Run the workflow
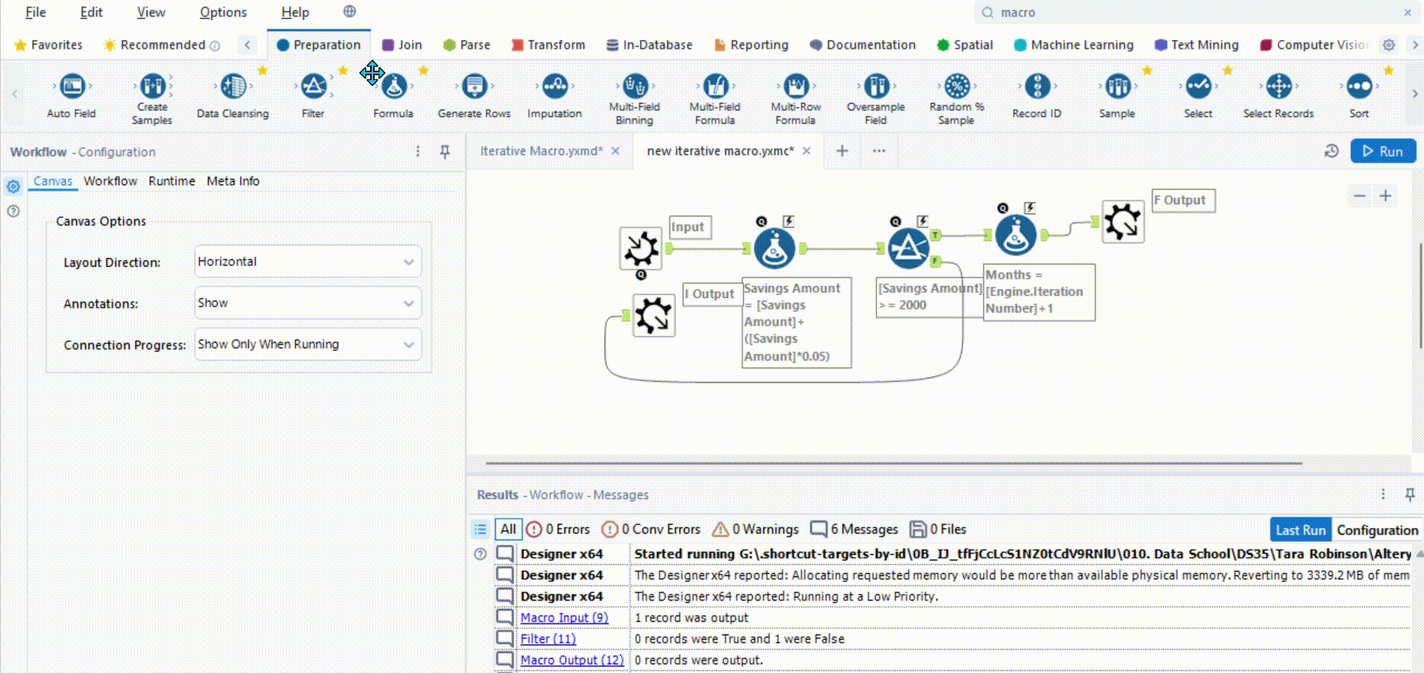The width and height of the screenshot is (1424, 673). 1383,151
